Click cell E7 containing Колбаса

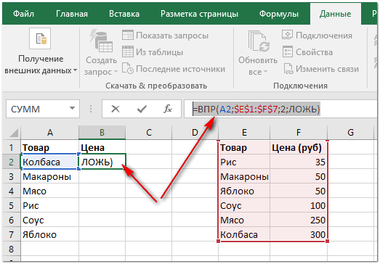pos(244,234)
